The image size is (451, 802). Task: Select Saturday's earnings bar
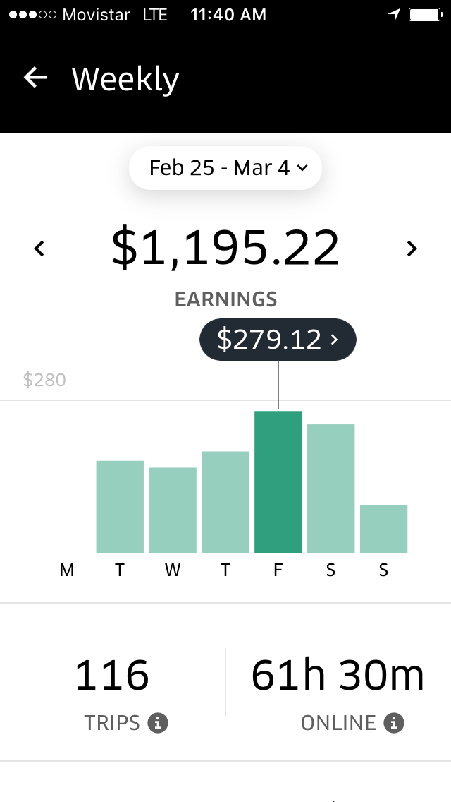(x=330, y=489)
